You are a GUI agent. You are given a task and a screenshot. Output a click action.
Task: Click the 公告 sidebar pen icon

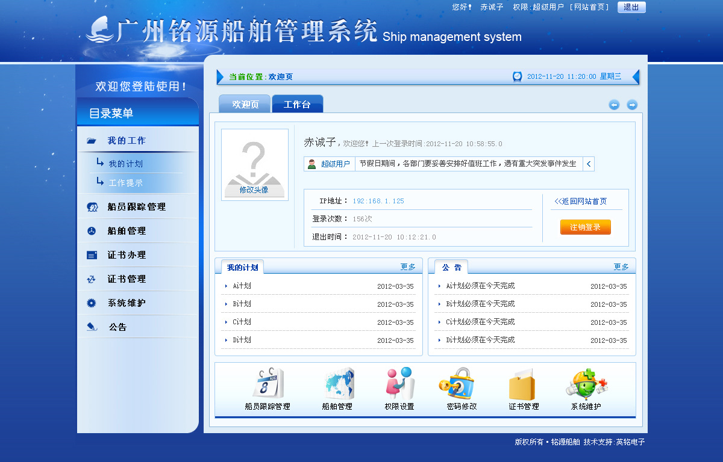92,327
